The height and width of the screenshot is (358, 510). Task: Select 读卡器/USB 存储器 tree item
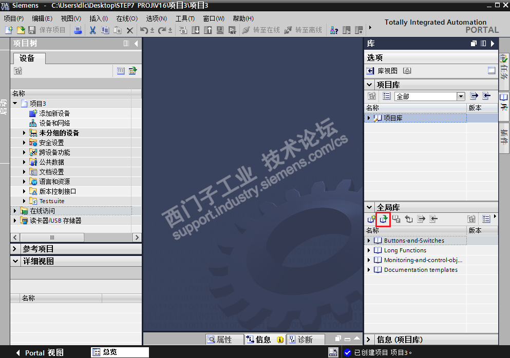[55, 221]
